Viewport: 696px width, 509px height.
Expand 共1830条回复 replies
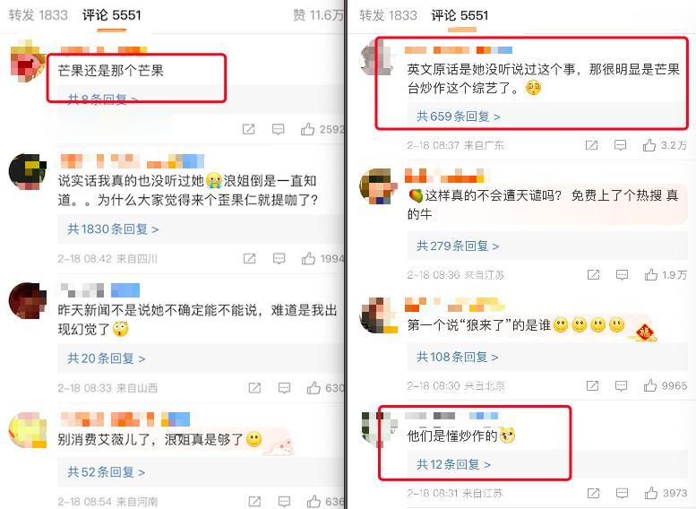[x=113, y=229]
